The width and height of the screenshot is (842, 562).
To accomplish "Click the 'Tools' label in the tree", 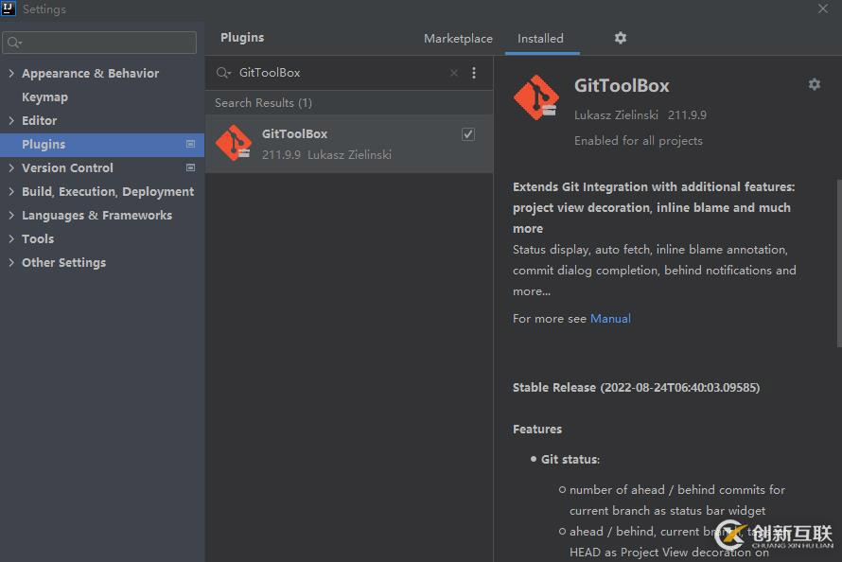I will (x=38, y=238).
